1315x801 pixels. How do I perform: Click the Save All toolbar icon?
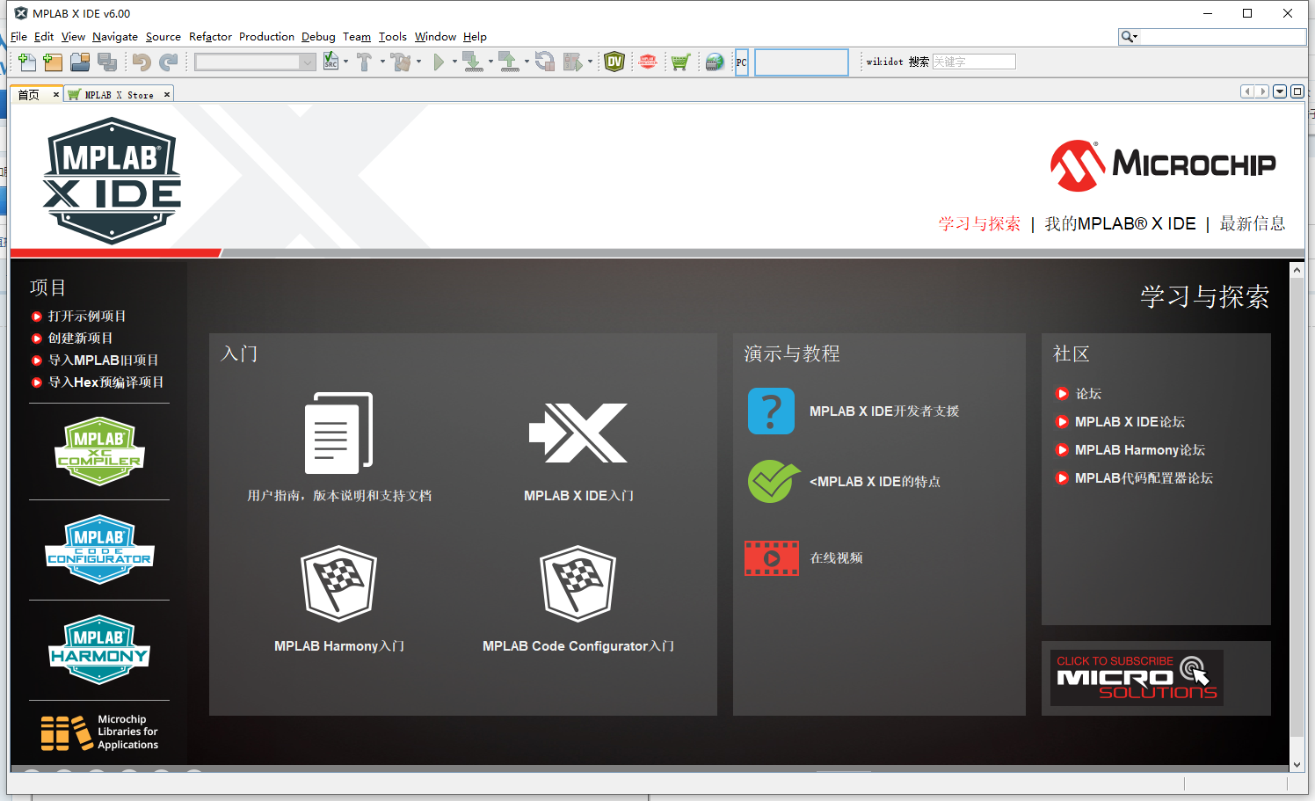(x=107, y=62)
